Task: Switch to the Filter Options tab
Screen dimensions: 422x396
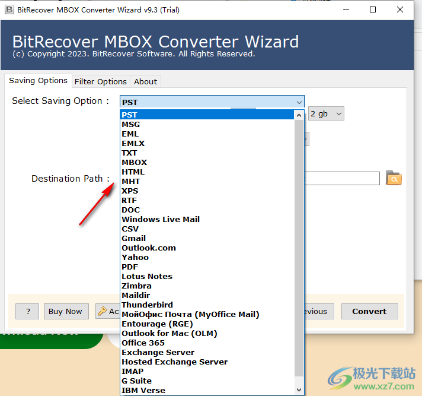Action: [x=101, y=81]
